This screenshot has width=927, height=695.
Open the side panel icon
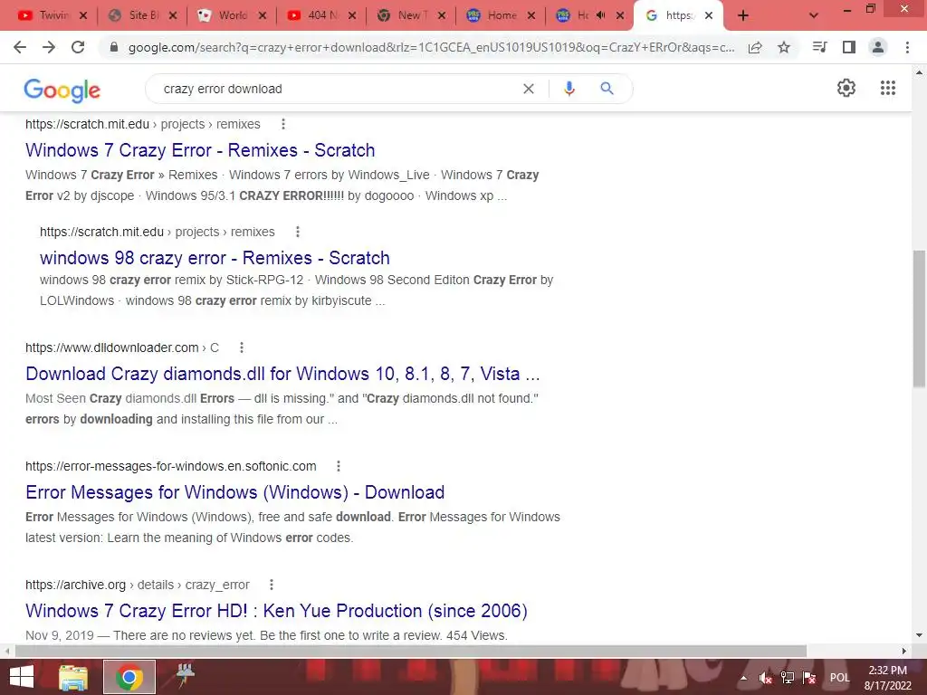pyautogui.click(x=849, y=47)
